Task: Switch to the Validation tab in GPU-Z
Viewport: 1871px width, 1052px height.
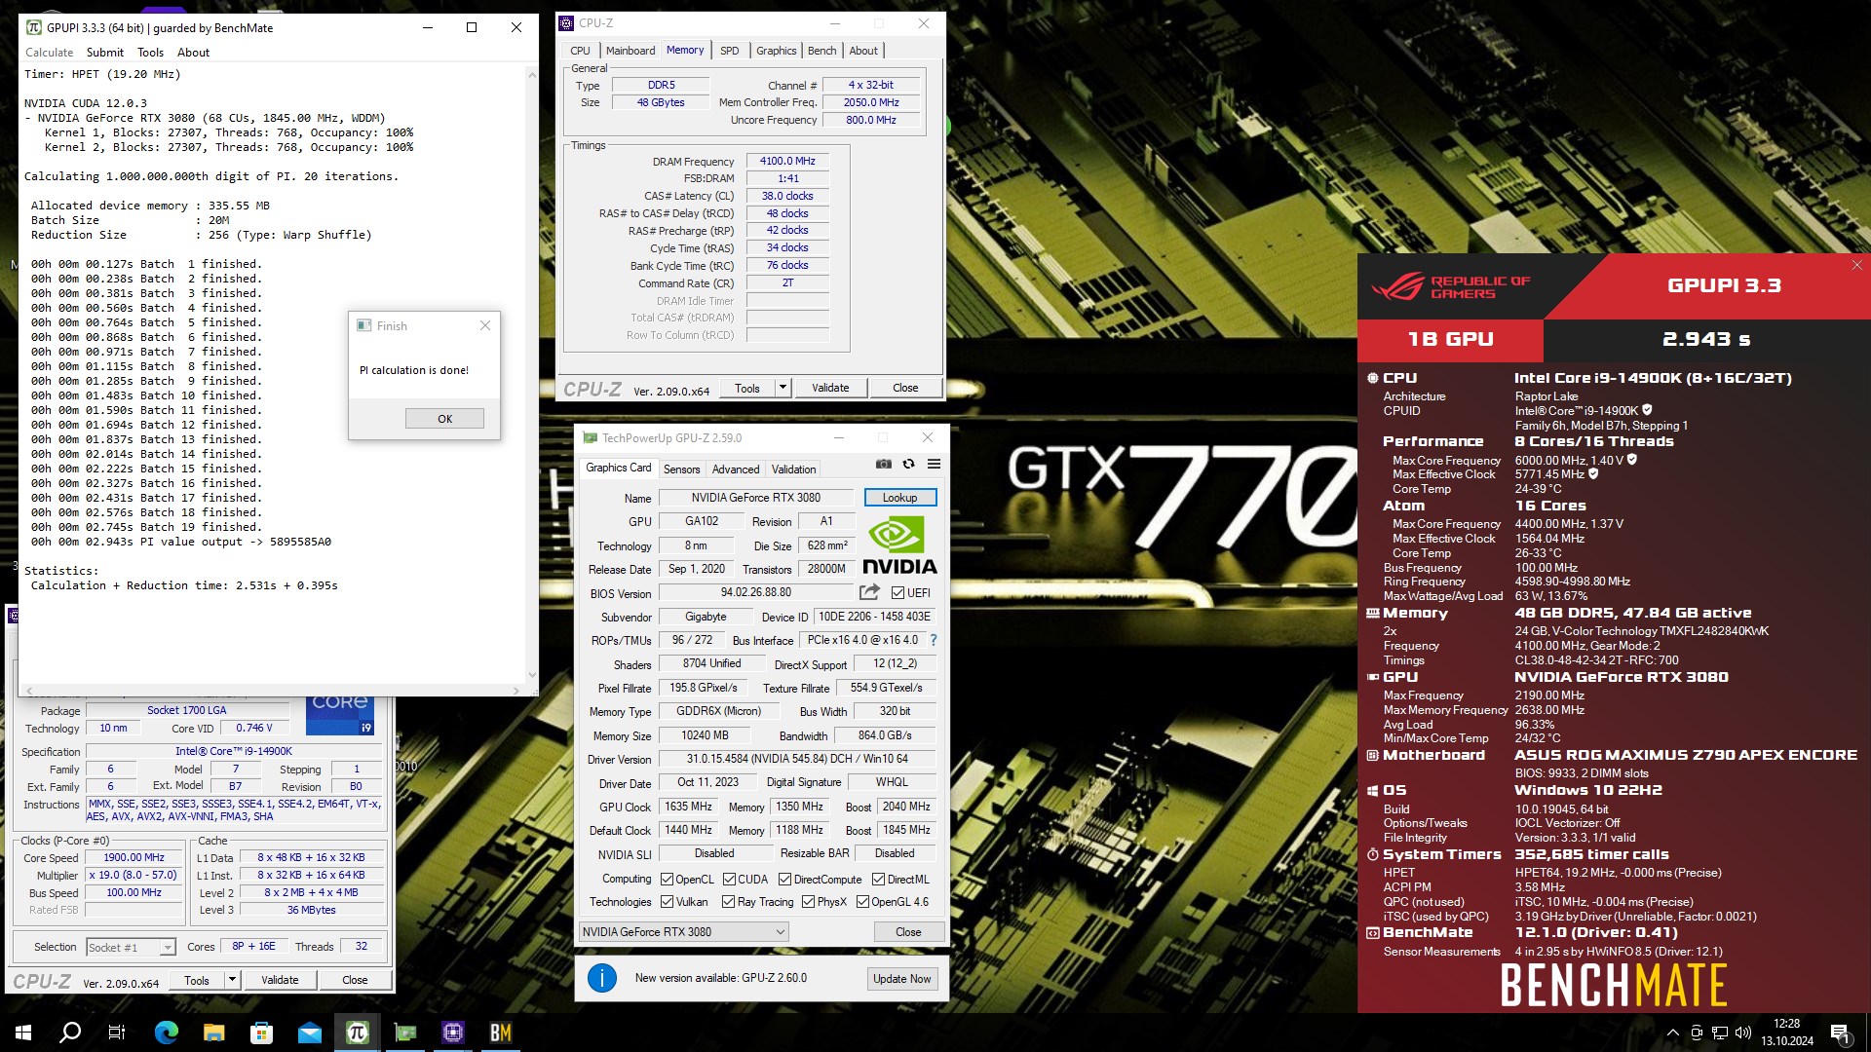Action: pos(793,469)
